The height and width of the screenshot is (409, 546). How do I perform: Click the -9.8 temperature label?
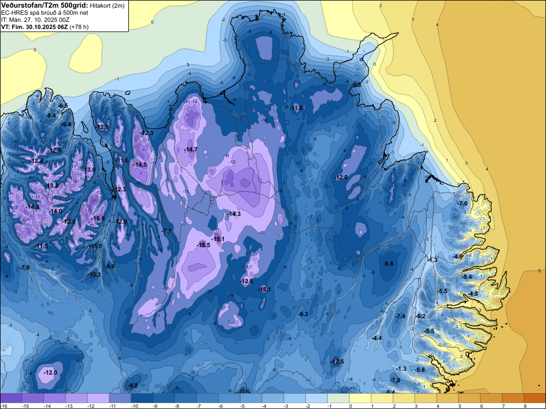pyautogui.click(x=388, y=264)
